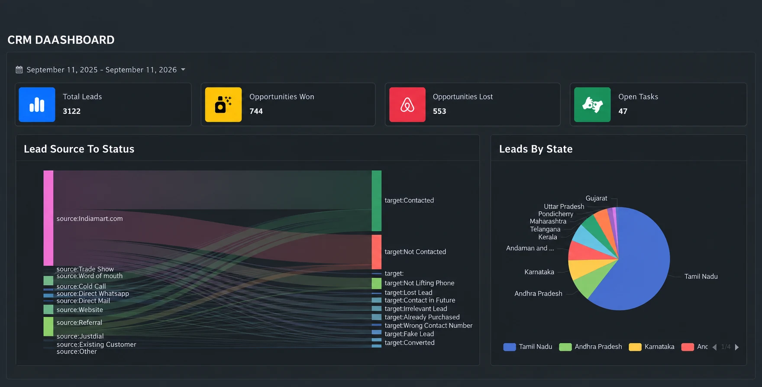Click the red Opportunities Lost icon
This screenshot has height=387, width=762.
point(407,105)
